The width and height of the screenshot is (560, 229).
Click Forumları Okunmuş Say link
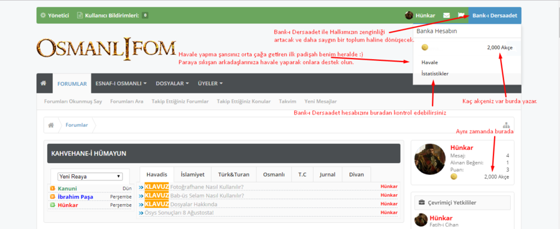pyautogui.click(x=73, y=101)
